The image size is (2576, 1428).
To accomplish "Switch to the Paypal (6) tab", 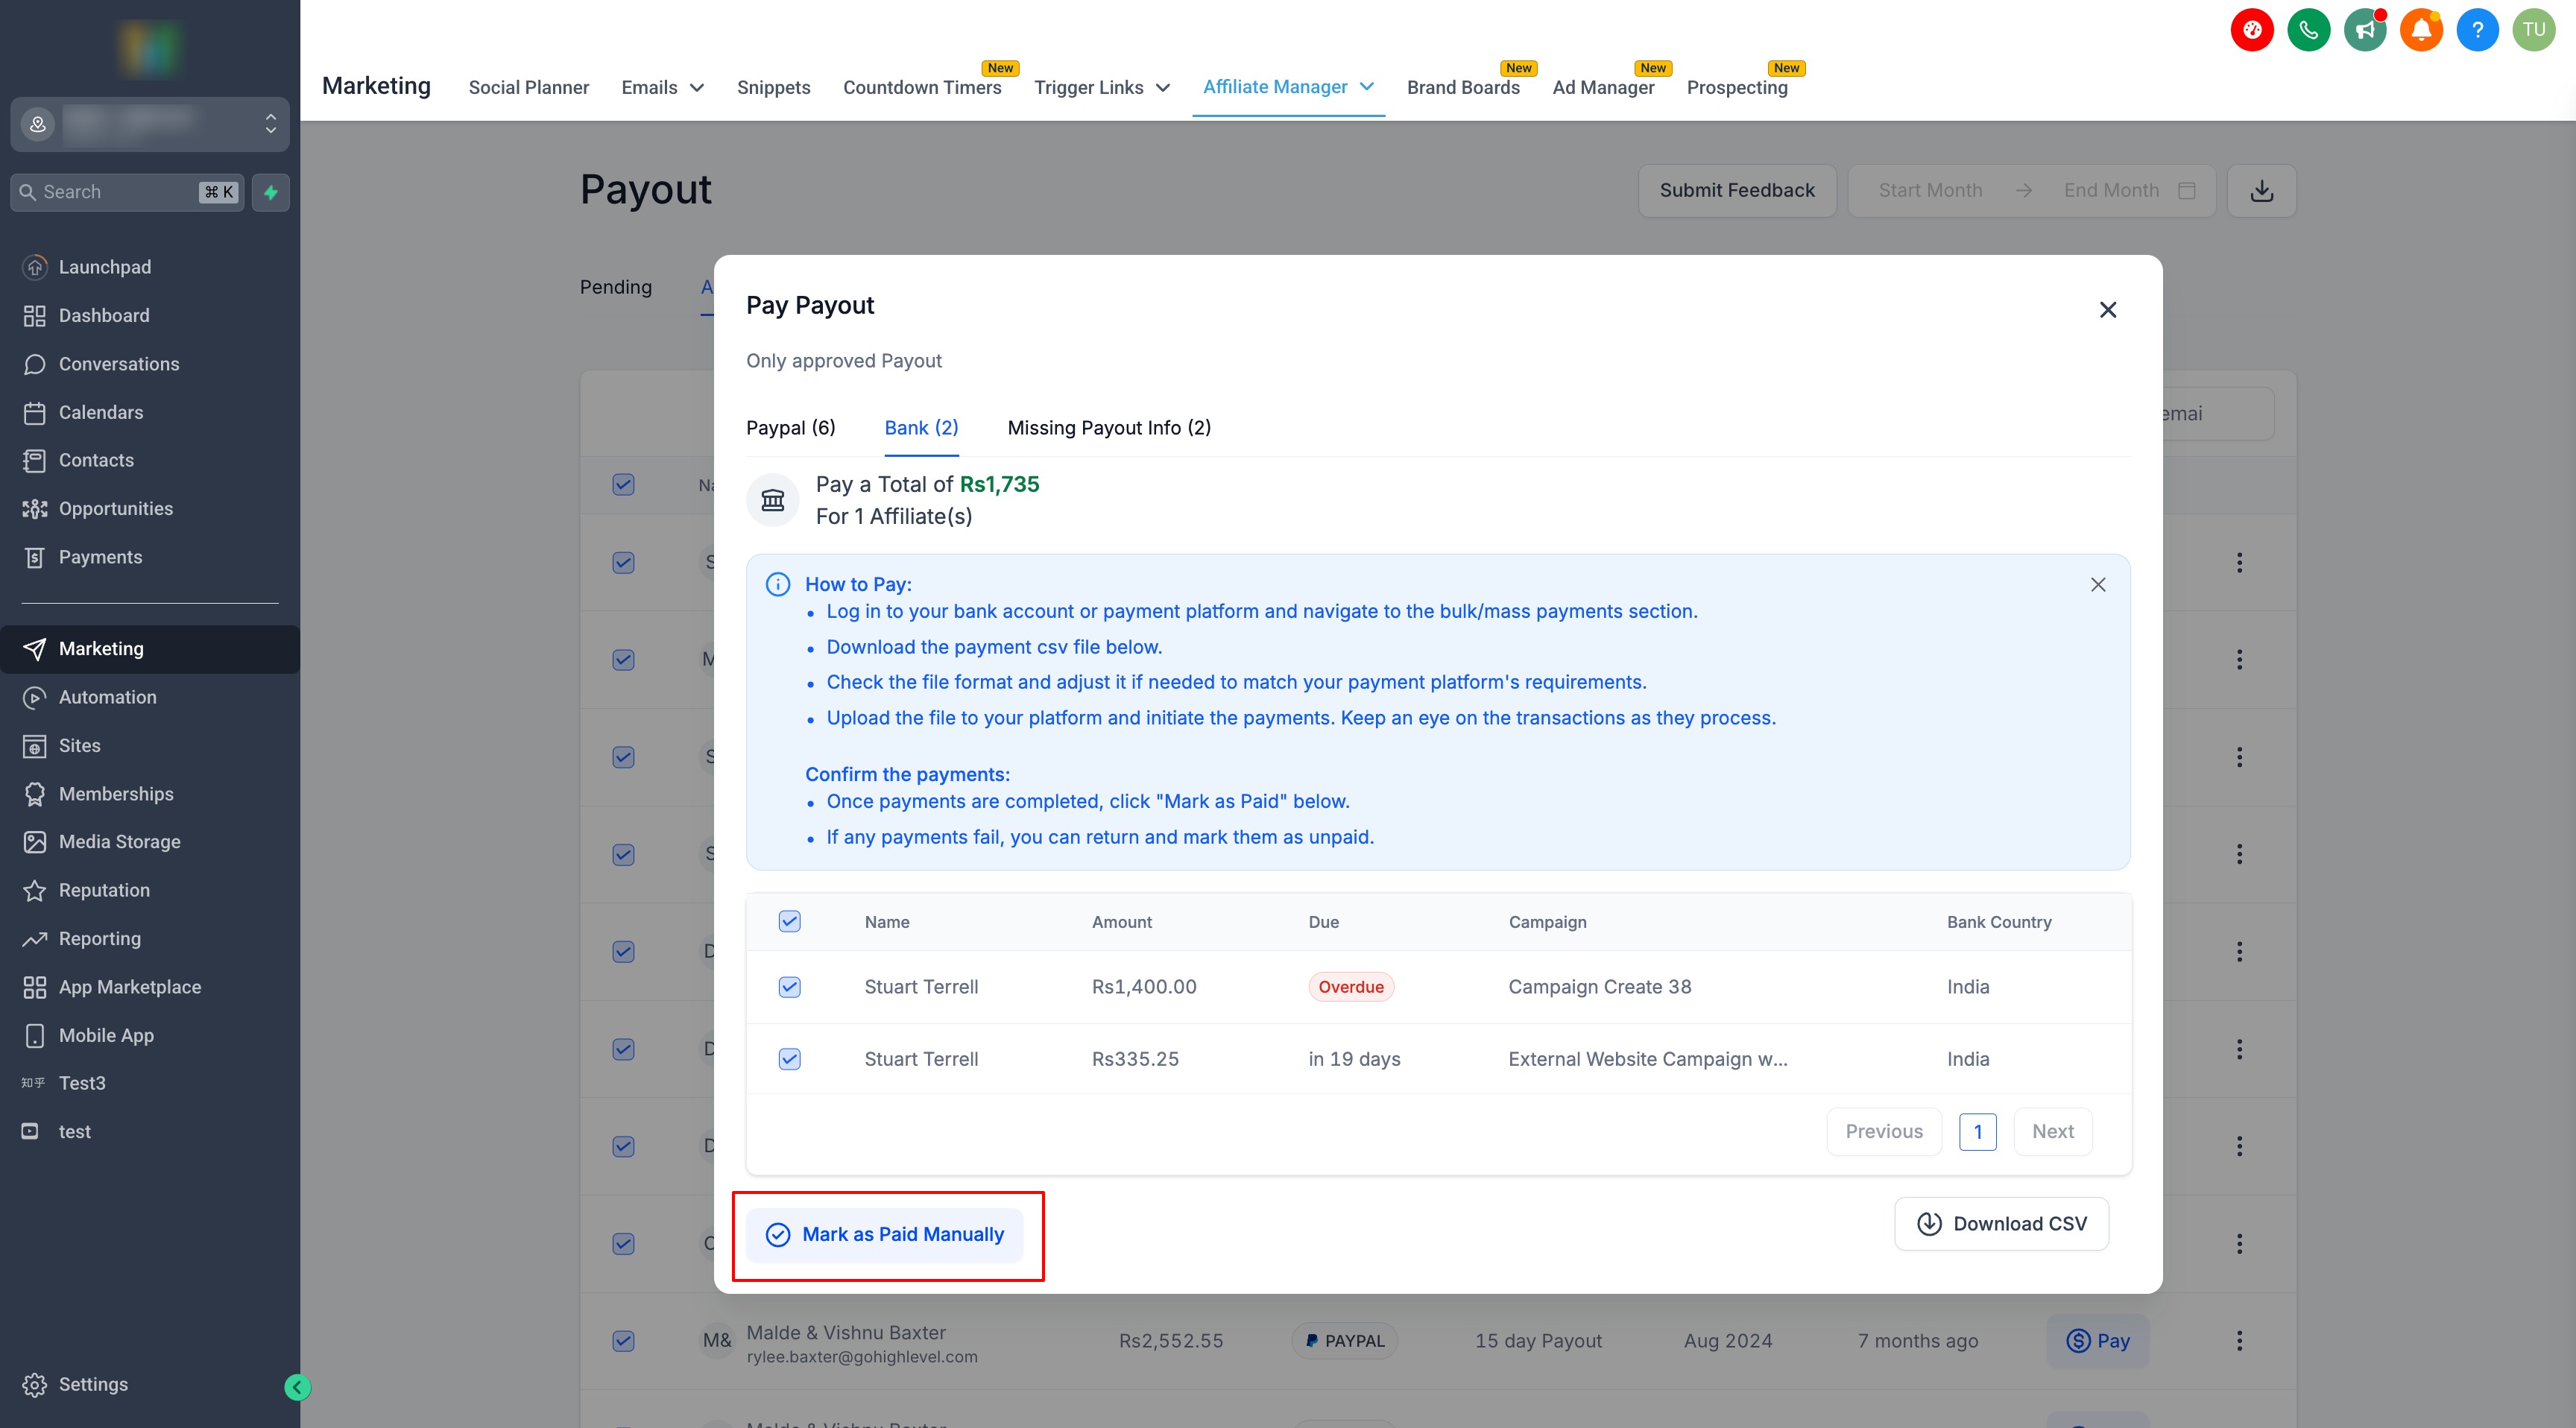I will pyautogui.click(x=790, y=428).
